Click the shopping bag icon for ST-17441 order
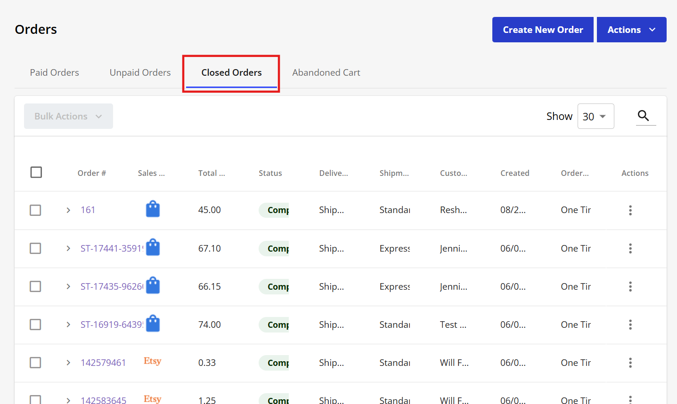This screenshot has height=404, width=677. (153, 247)
